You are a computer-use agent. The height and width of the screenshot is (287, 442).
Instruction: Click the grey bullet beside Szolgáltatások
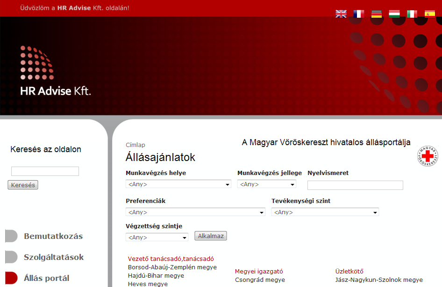pyautogui.click(x=11, y=257)
